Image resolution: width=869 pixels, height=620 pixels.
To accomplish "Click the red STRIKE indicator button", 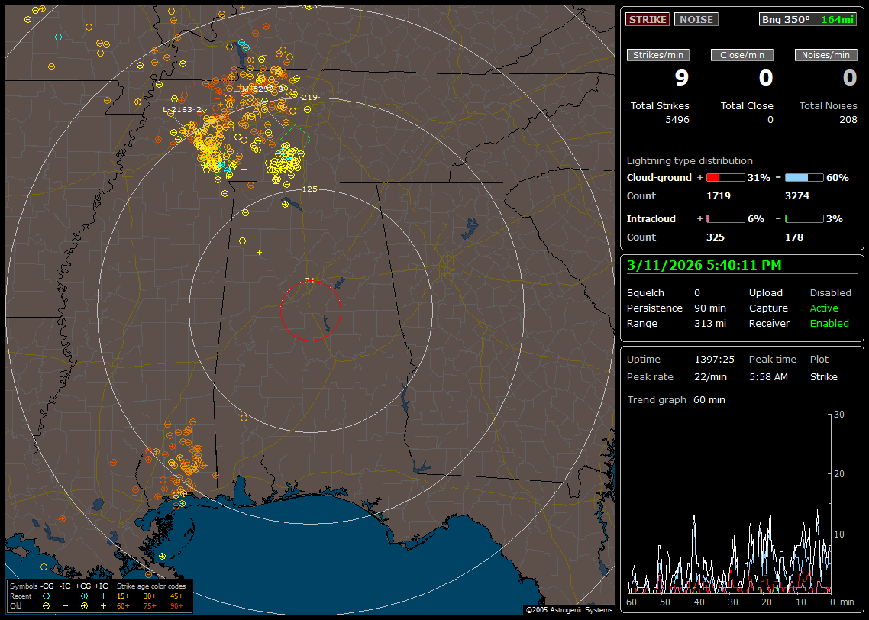I will click(x=647, y=19).
